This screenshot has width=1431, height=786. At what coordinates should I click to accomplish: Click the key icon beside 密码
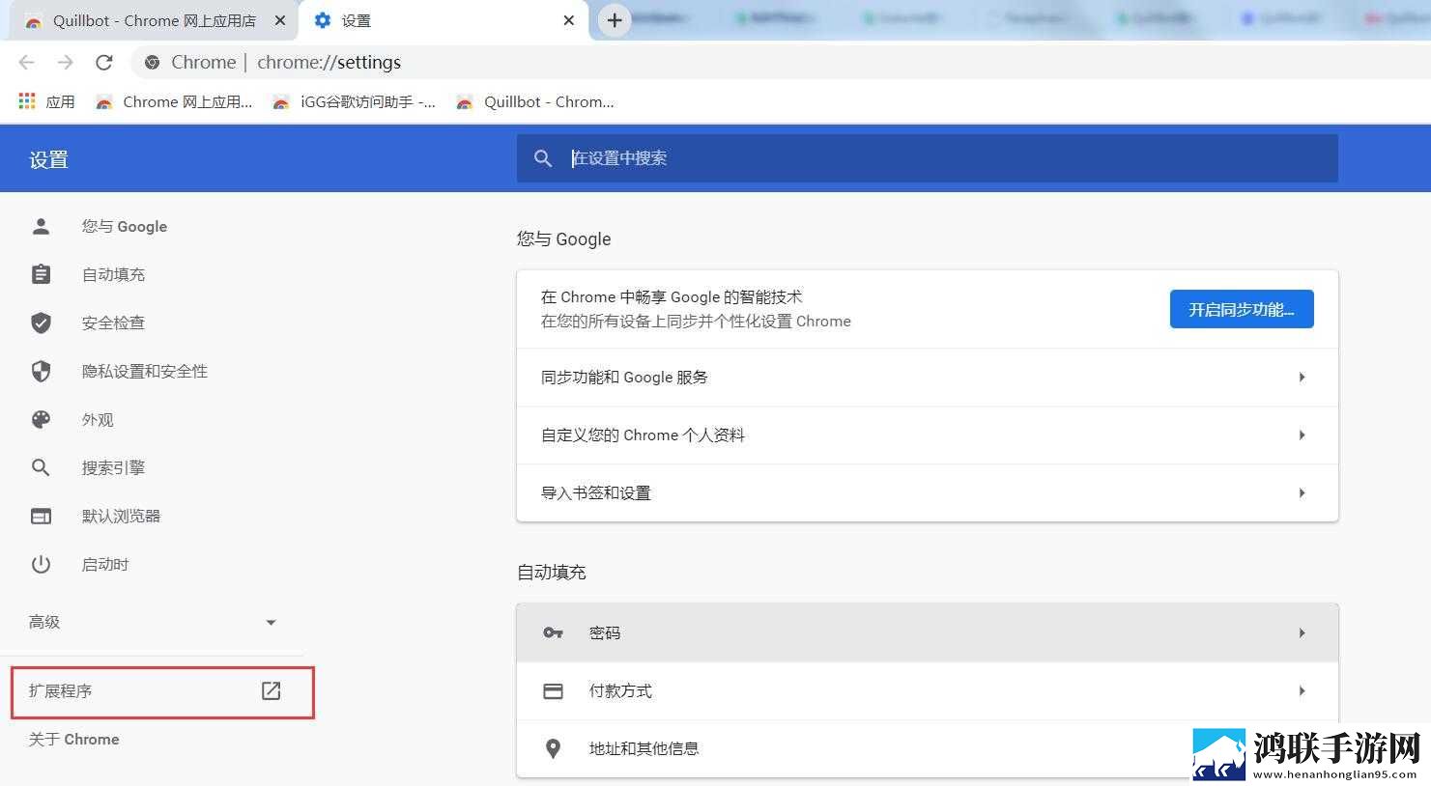coord(553,632)
